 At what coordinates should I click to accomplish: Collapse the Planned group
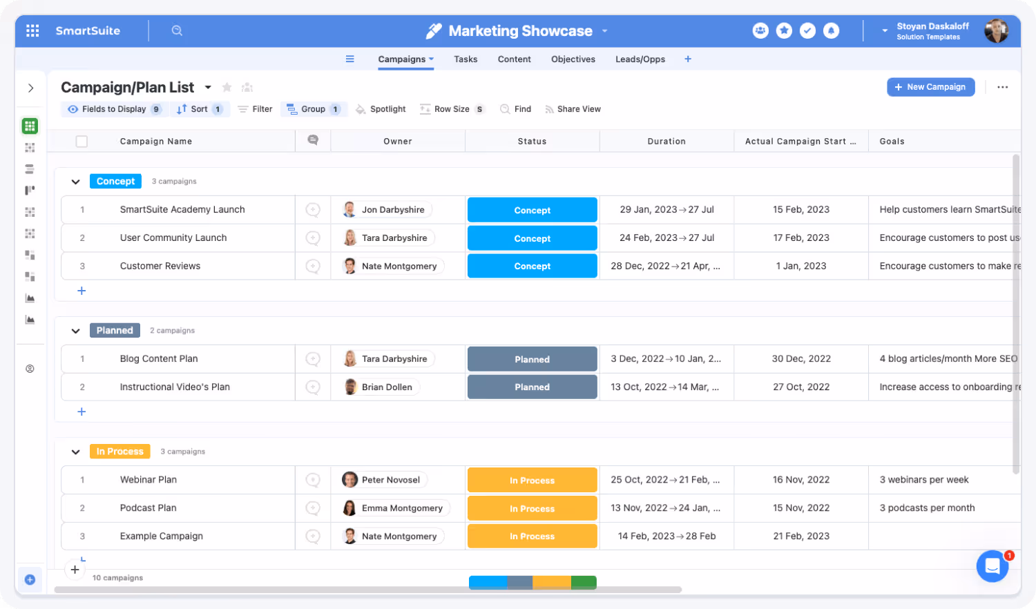click(x=75, y=331)
